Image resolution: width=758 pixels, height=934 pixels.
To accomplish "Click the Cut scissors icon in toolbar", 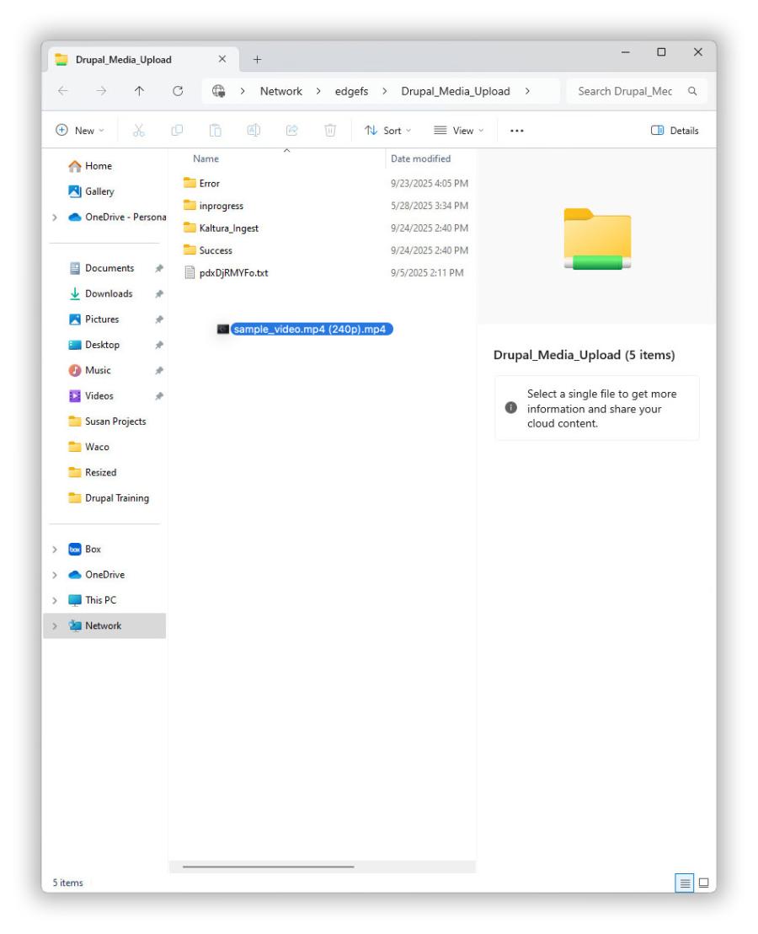I will pos(139,131).
